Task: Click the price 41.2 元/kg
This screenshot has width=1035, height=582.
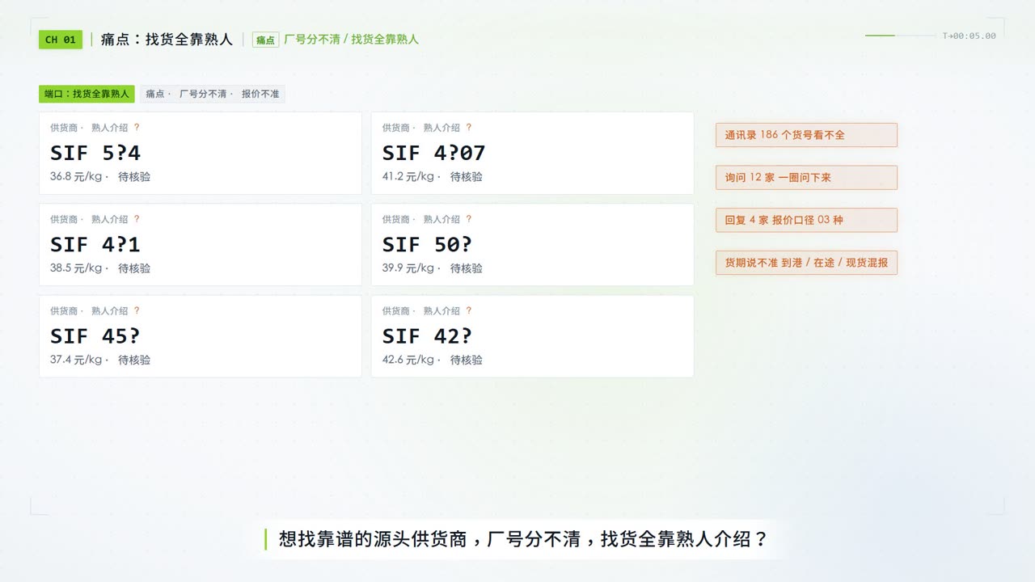Action: tap(408, 177)
